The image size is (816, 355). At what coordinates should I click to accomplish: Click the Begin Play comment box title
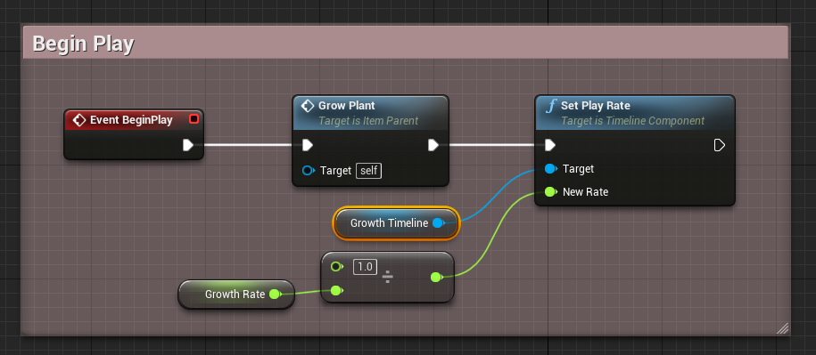click(83, 44)
